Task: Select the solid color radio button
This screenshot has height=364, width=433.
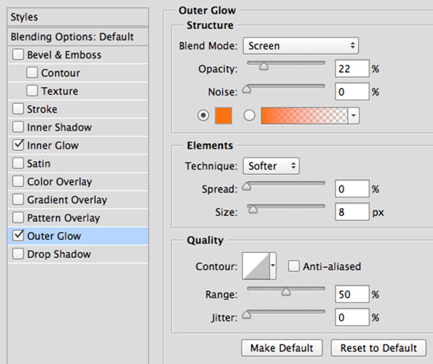Action: (x=201, y=116)
